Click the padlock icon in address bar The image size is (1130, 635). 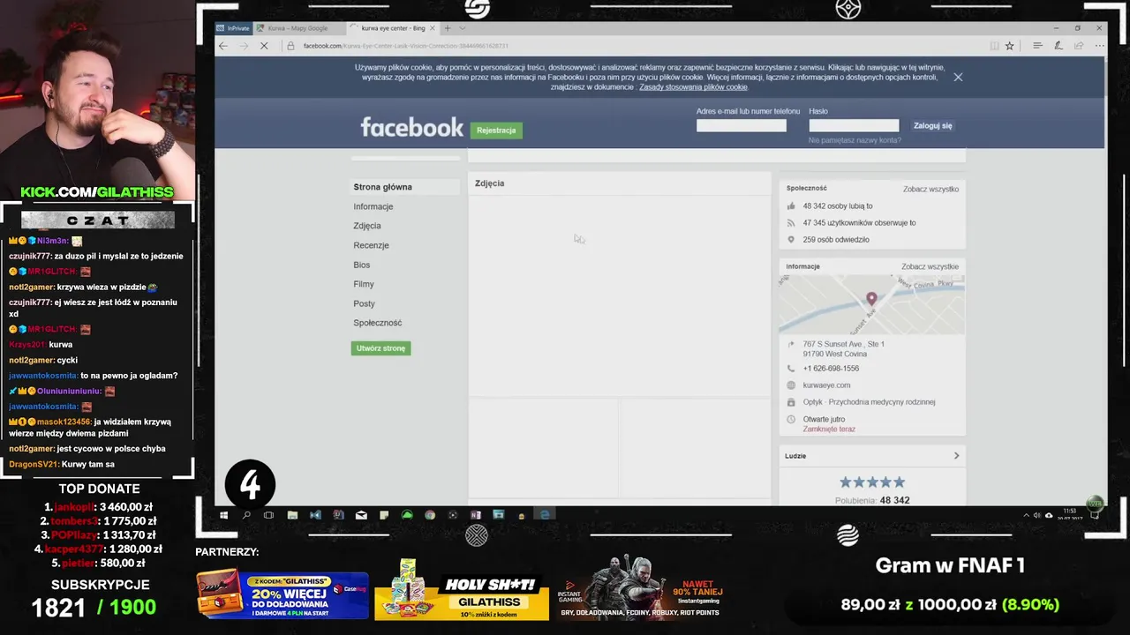point(290,46)
